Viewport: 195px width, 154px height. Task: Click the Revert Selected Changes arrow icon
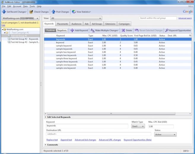pos(137,30)
